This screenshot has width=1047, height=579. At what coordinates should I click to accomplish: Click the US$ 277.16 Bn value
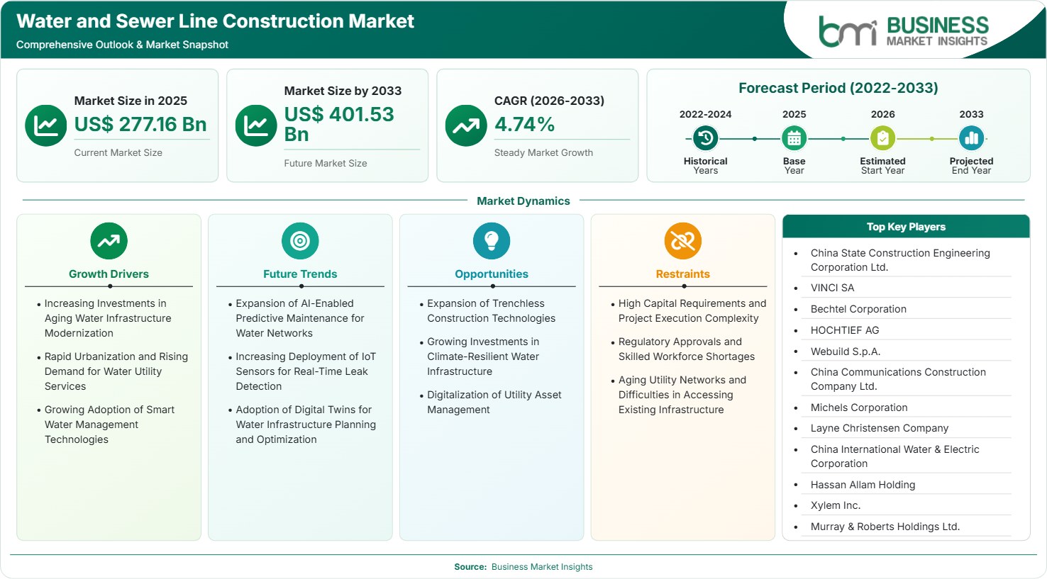pyautogui.click(x=140, y=124)
